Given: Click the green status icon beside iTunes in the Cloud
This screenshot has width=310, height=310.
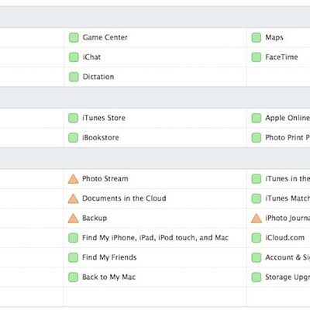Looking at the screenshot, I should [x=257, y=179].
